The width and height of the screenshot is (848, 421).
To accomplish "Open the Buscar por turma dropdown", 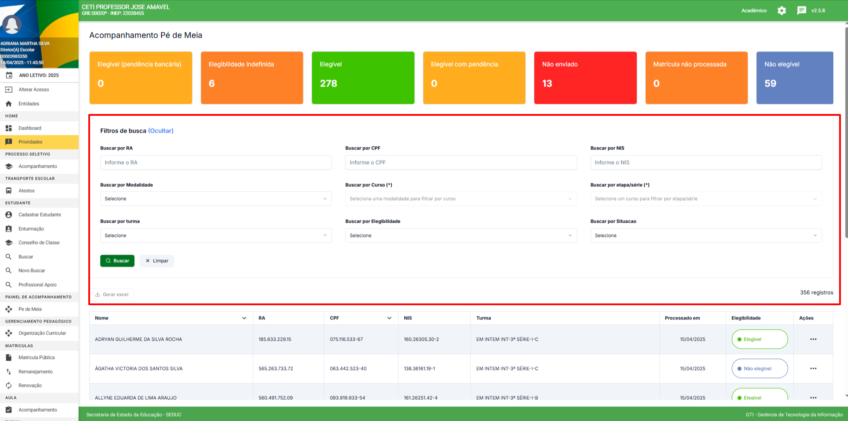I will coord(216,236).
